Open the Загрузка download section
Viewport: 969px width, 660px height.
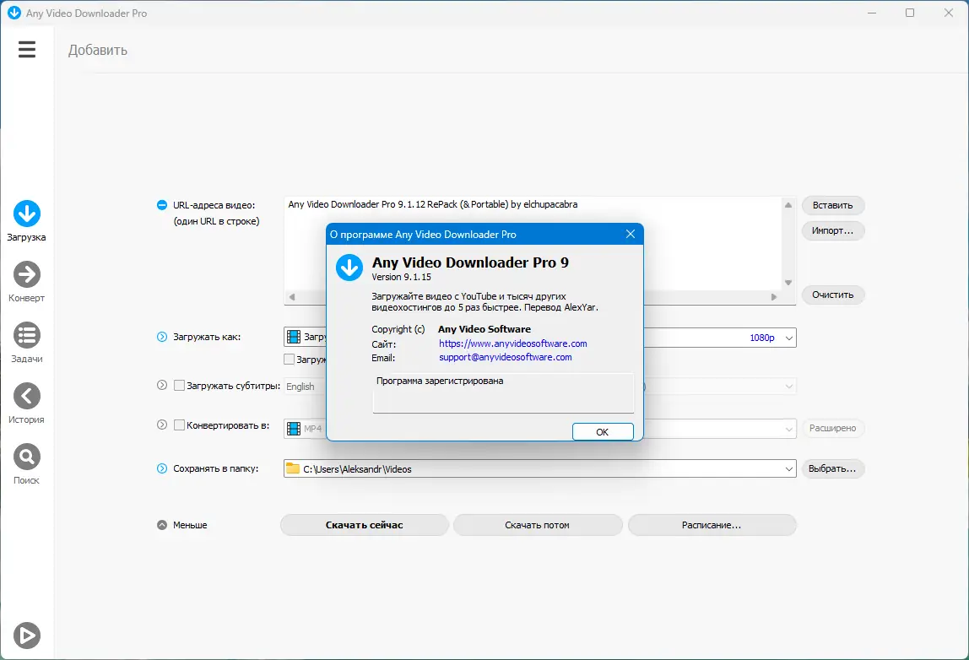coord(26,220)
